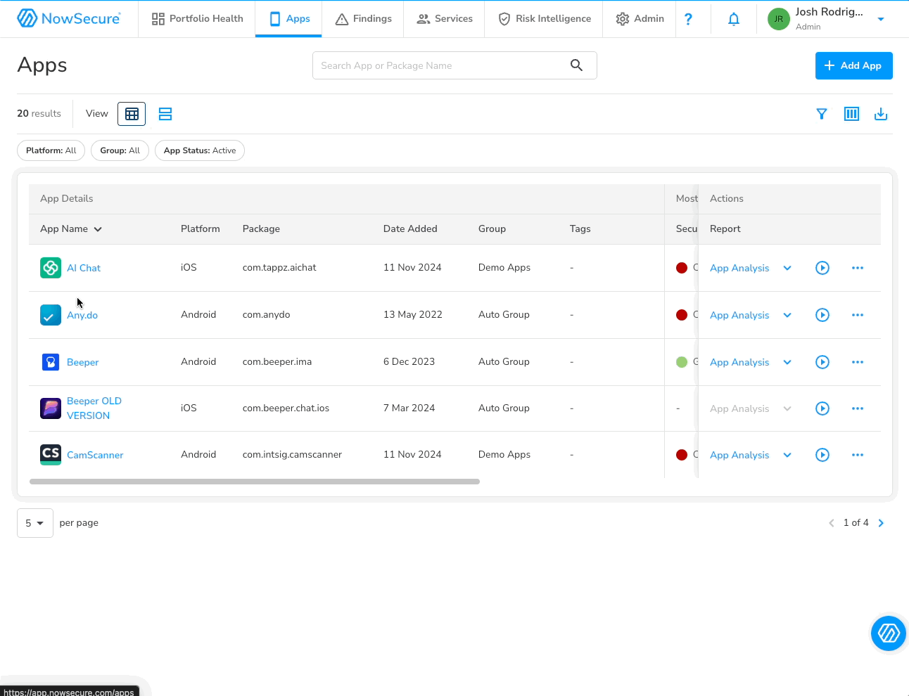This screenshot has height=696, width=909.
Task: Open the AI Chat app link
Action: 84,268
